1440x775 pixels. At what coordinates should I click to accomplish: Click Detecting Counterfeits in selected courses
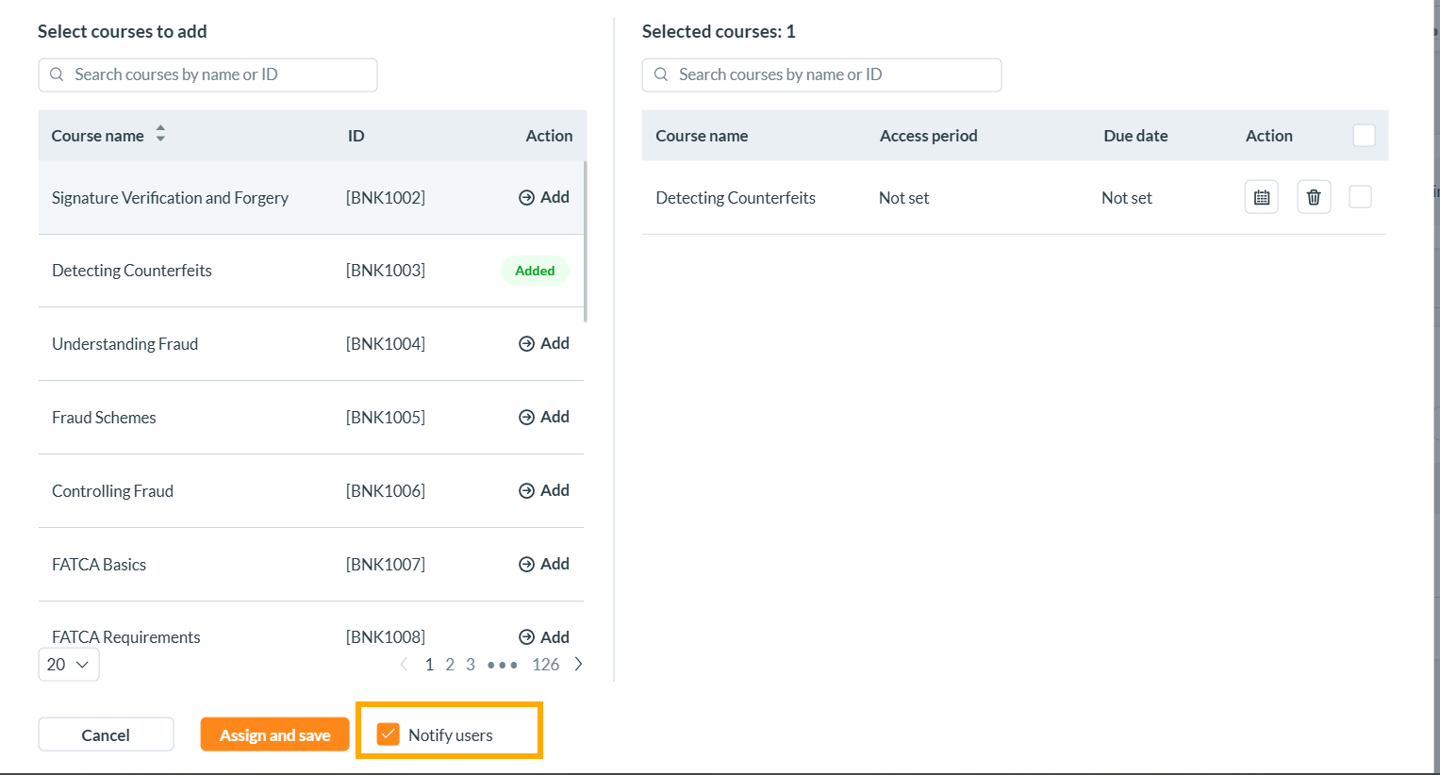736,197
